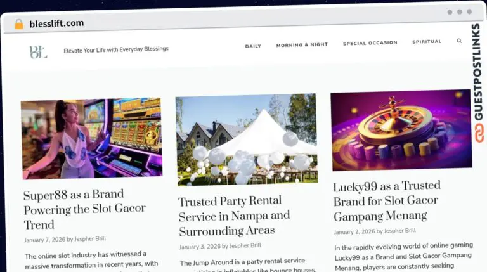
Task: Click the Guestpostlinks chain-link logo icon
Action: pyautogui.click(x=479, y=133)
